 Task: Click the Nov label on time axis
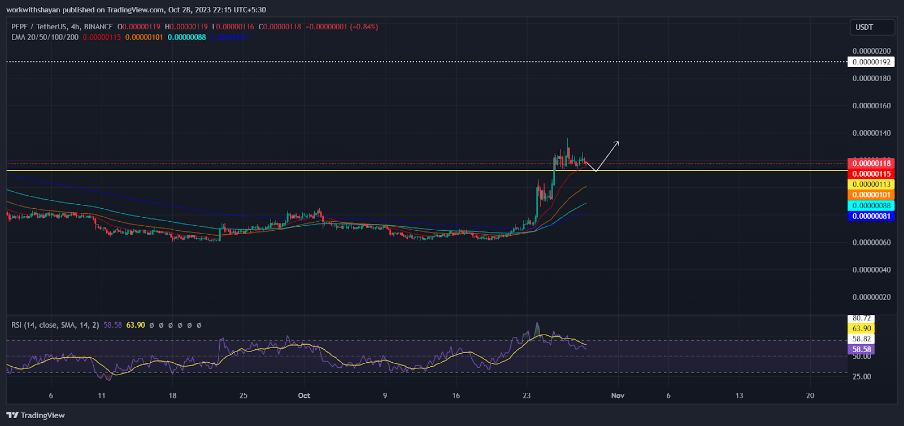click(x=618, y=396)
